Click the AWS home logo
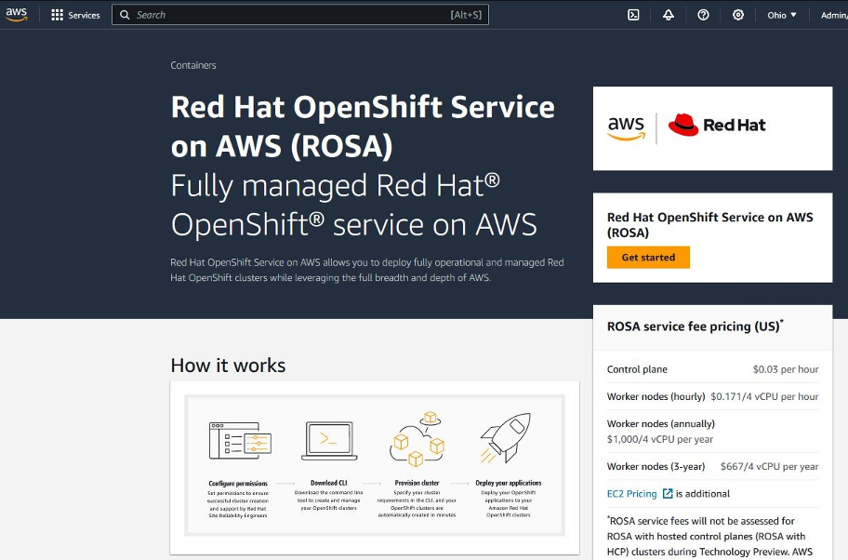Image resolution: width=848 pixels, height=560 pixels. tap(19, 14)
